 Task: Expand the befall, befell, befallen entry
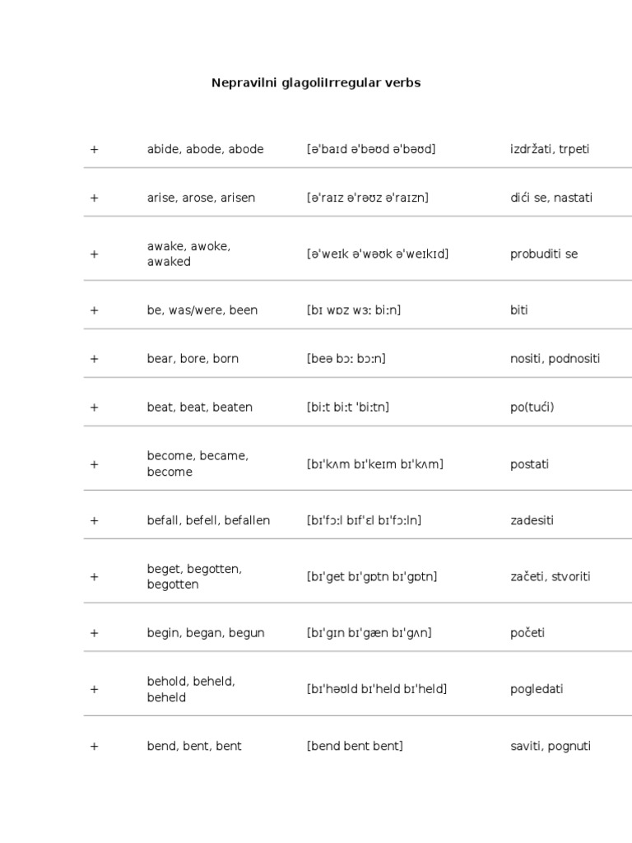point(94,520)
